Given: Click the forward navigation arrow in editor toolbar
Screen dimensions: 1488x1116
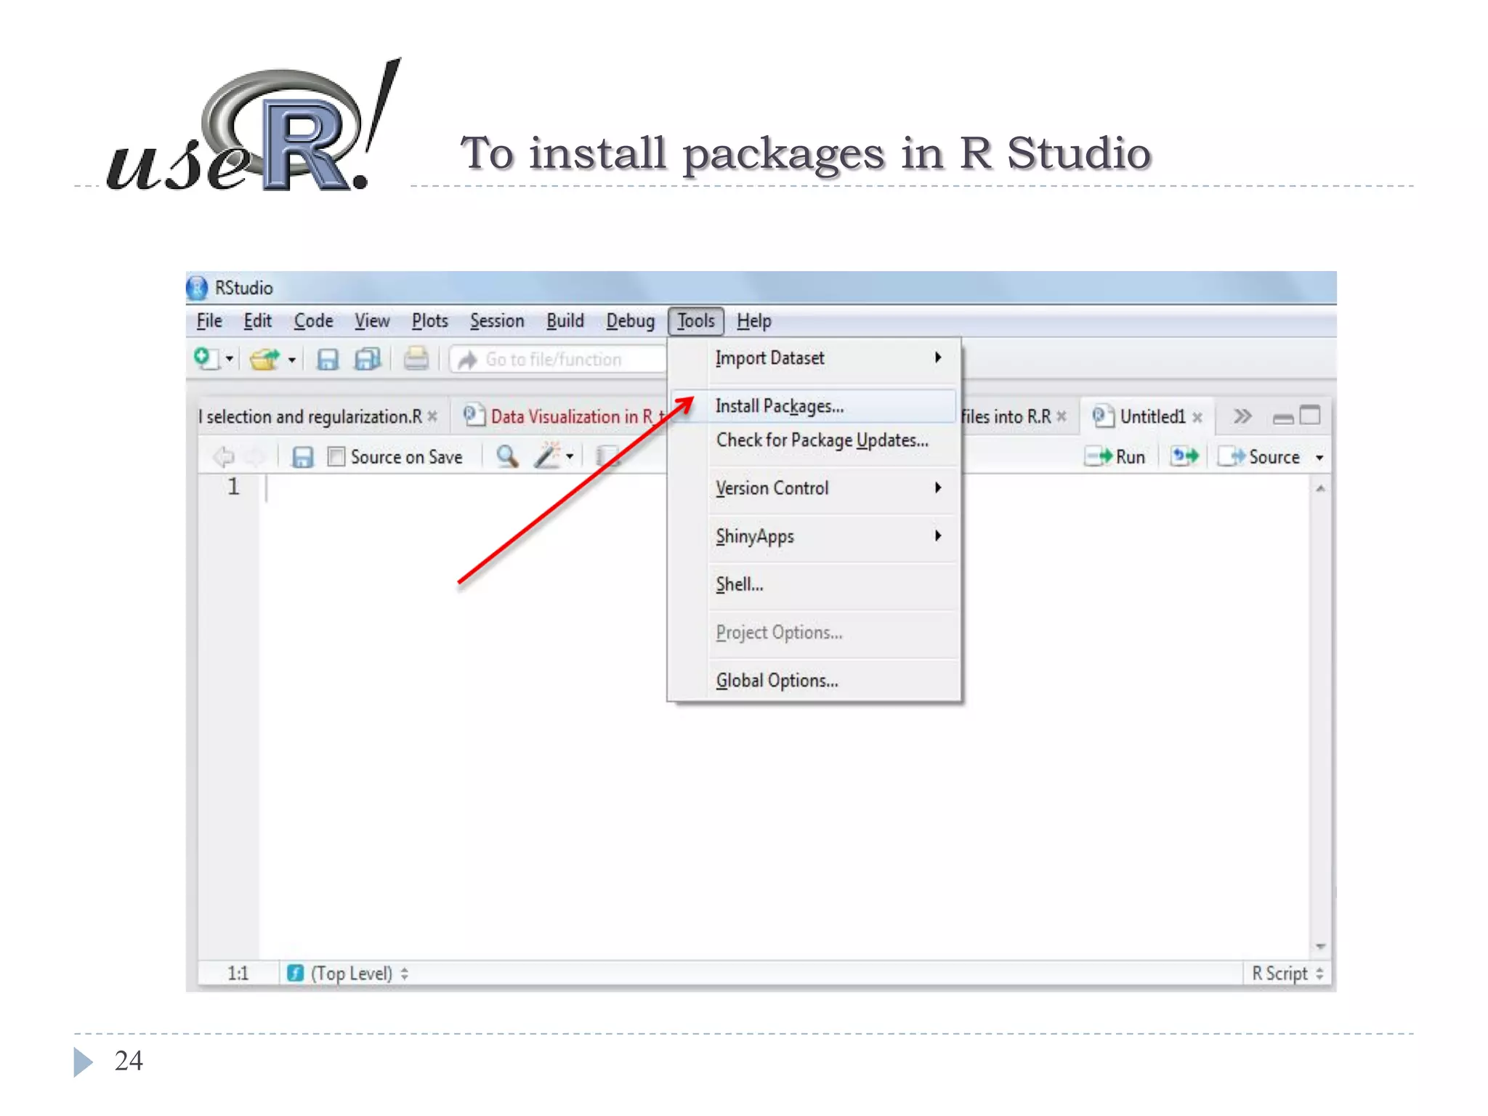Looking at the screenshot, I should coord(255,457).
